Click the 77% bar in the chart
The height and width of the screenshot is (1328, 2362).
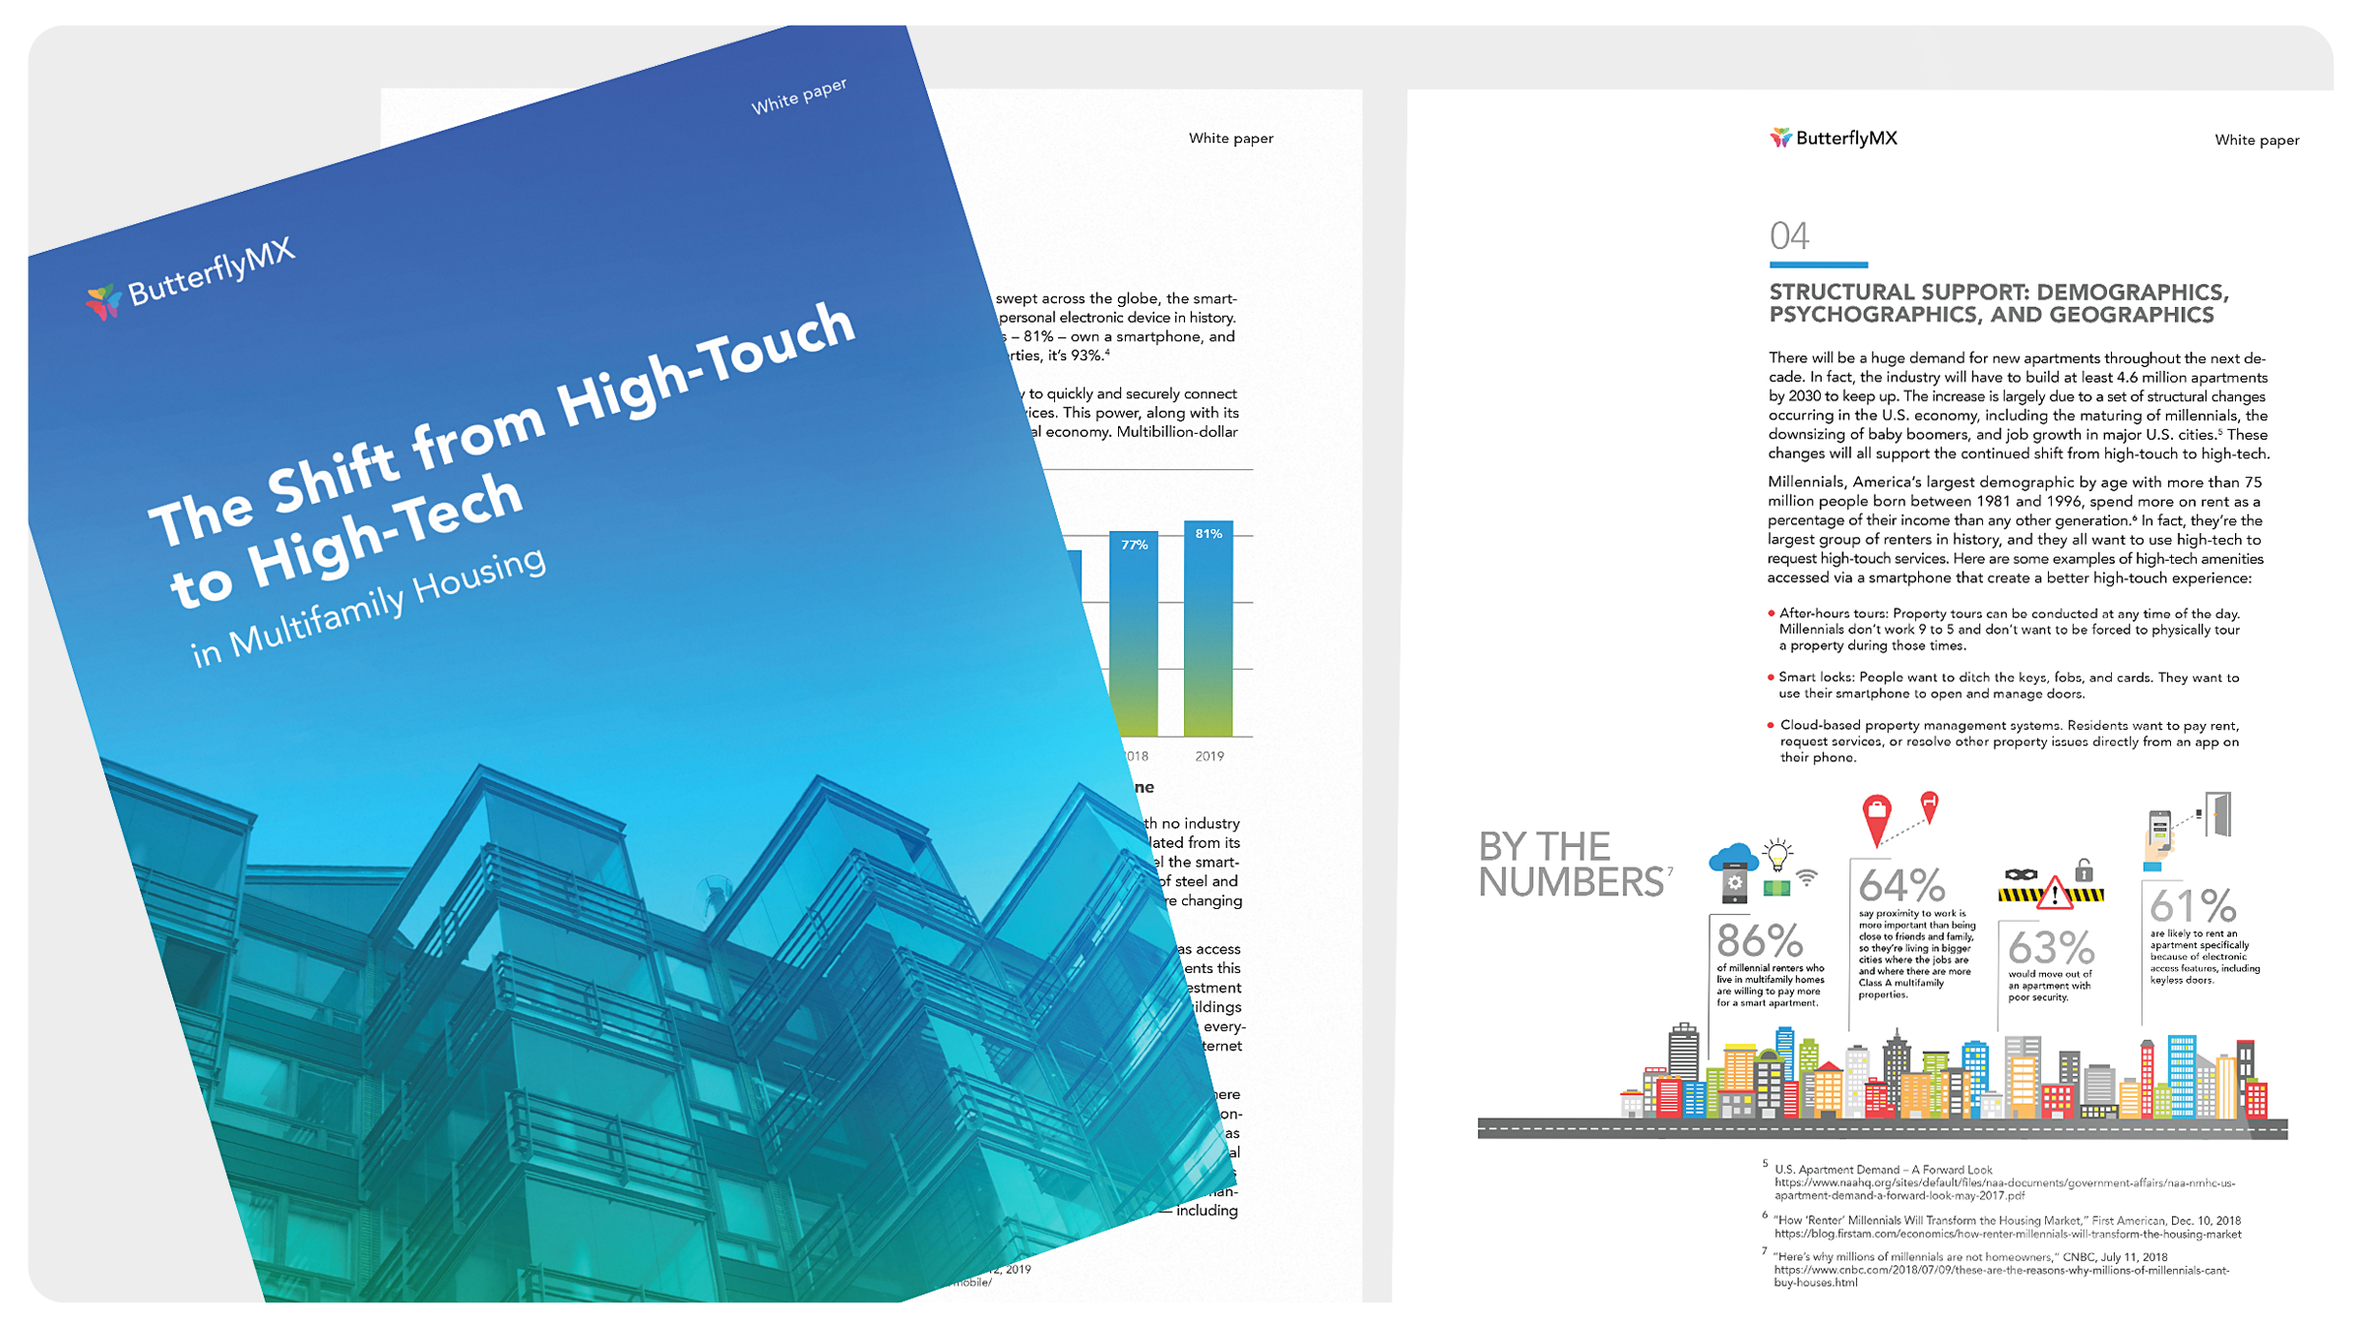1134,634
